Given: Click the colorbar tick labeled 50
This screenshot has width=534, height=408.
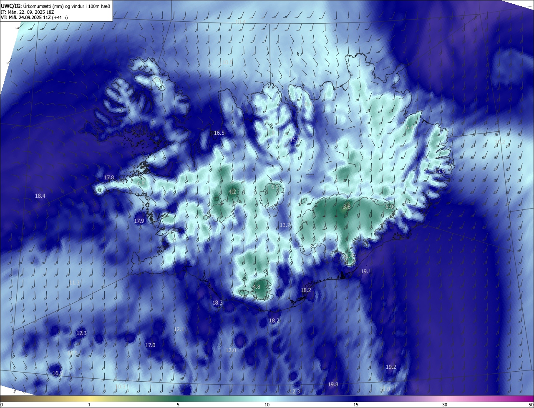Looking at the screenshot, I should (531, 405).
